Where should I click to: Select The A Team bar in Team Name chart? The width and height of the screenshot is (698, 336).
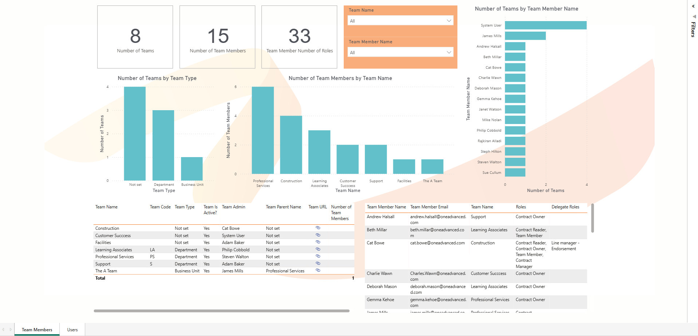click(432, 167)
